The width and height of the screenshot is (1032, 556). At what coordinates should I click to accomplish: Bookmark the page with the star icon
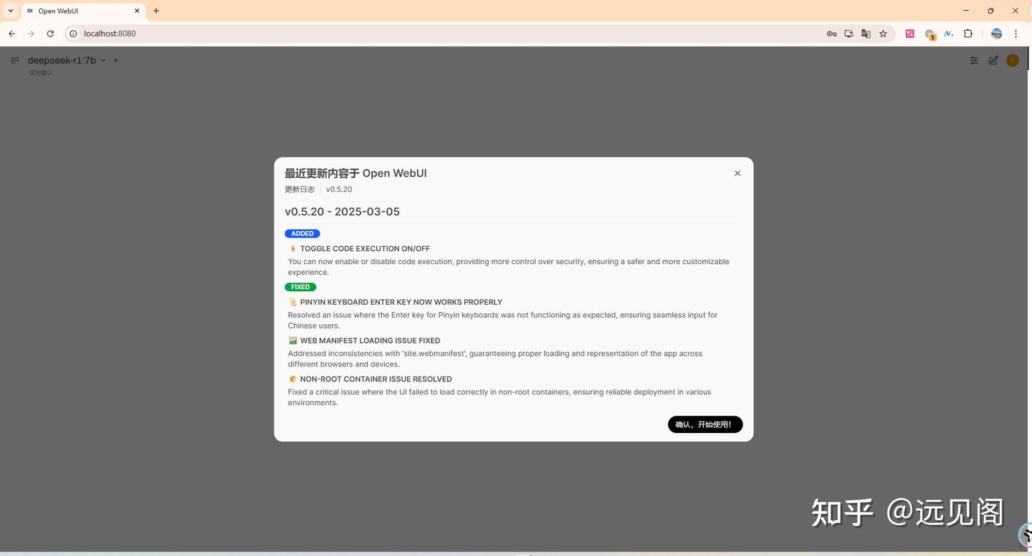pyautogui.click(x=882, y=33)
